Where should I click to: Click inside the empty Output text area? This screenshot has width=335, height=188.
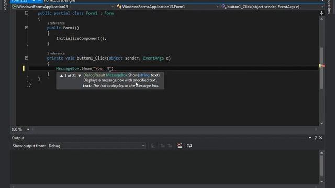click(164, 167)
